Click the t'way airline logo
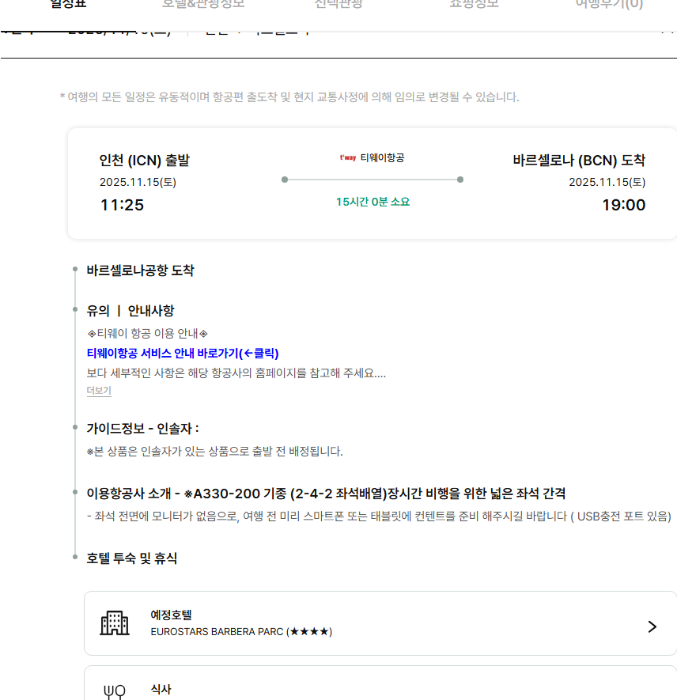The height and width of the screenshot is (700, 677). [x=348, y=158]
